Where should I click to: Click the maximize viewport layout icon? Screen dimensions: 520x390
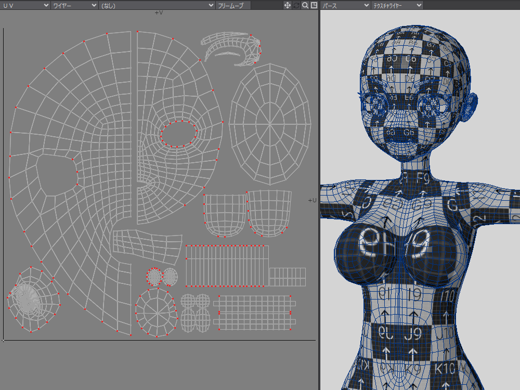pos(314,5)
